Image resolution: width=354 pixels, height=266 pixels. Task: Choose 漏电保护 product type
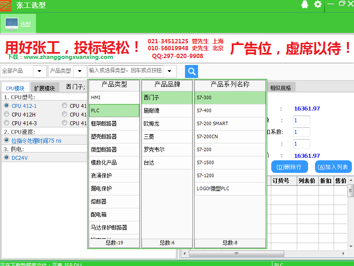tap(114, 188)
